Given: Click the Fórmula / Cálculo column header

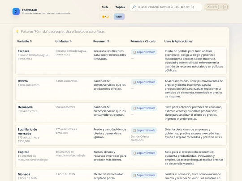Looking at the screenshot, I should pos(143,41).
